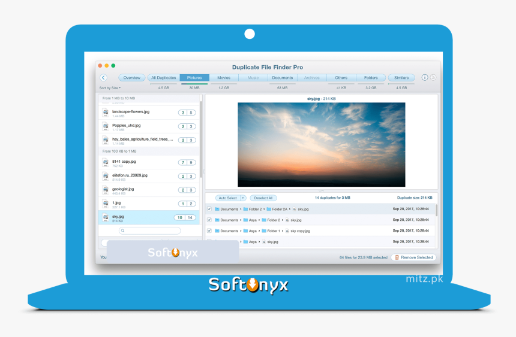Click the 8141 copy.jpg file icon
Viewport: 516px width, 337px height.
[x=106, y=163]
